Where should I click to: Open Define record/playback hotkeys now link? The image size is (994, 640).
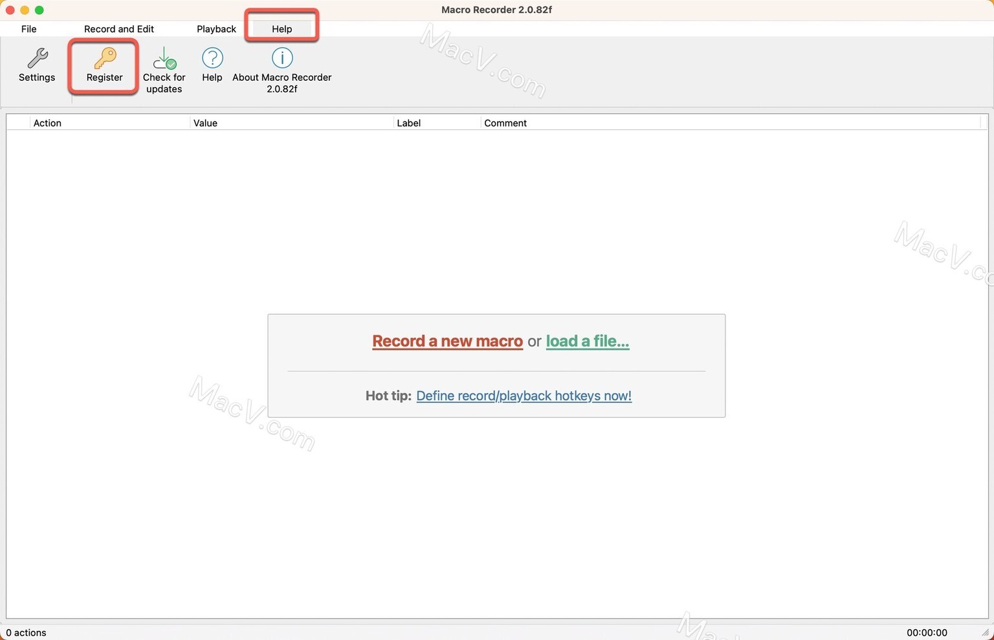(524, 396)
